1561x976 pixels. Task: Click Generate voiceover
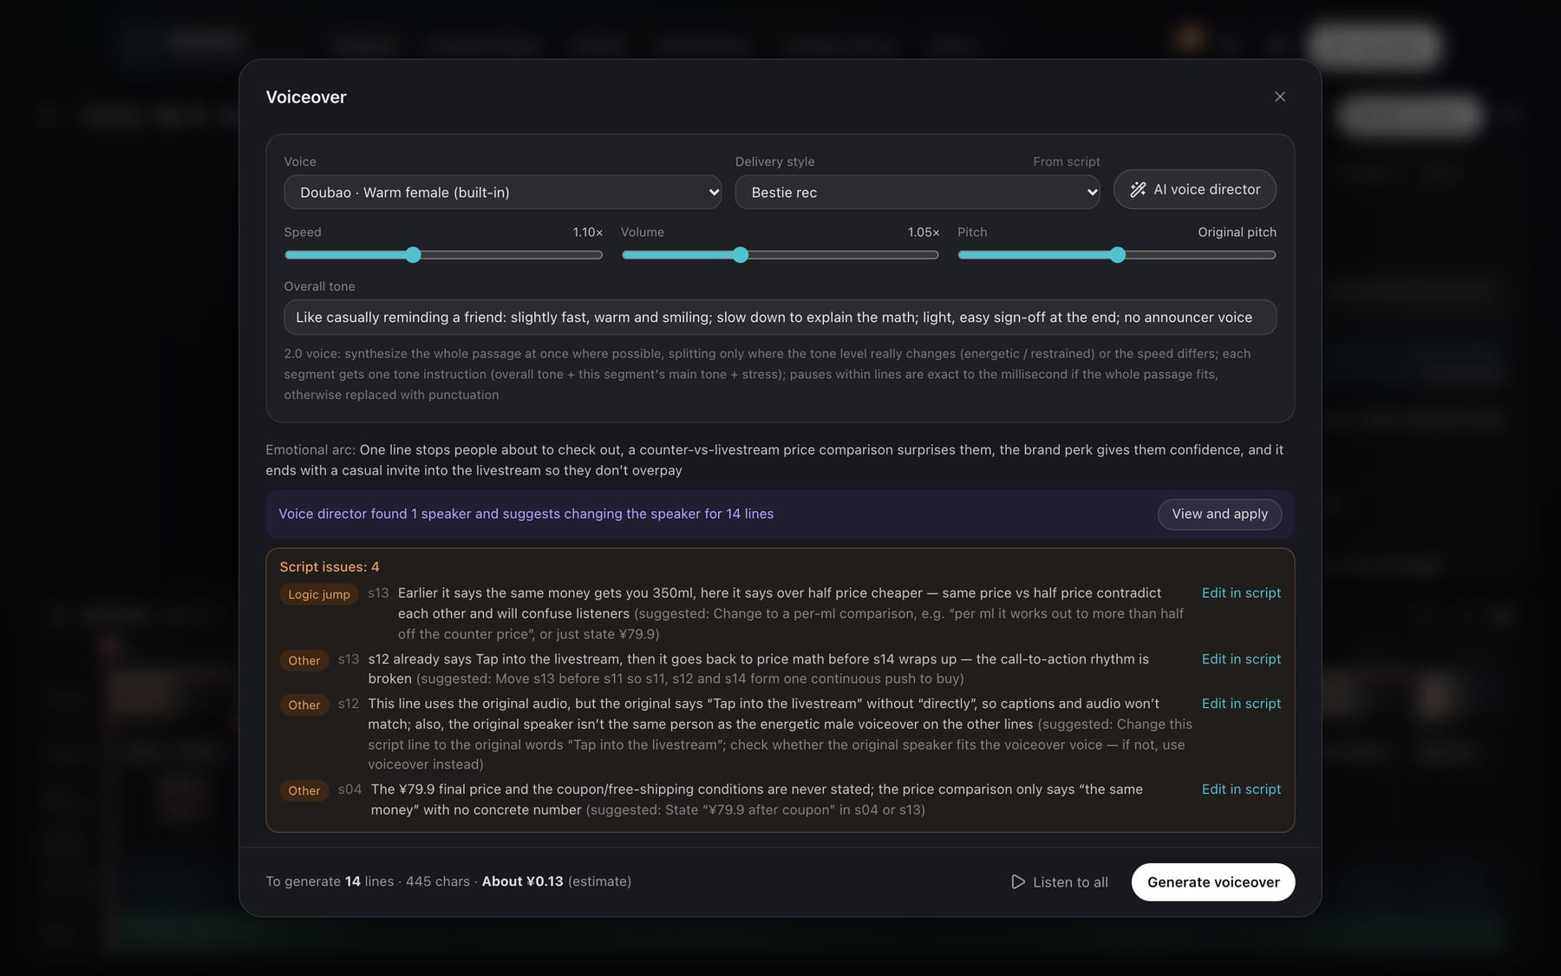pyautogui.click(x=1213, y=881)
